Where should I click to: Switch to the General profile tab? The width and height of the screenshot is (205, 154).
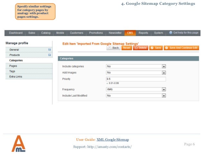[29, 50]
